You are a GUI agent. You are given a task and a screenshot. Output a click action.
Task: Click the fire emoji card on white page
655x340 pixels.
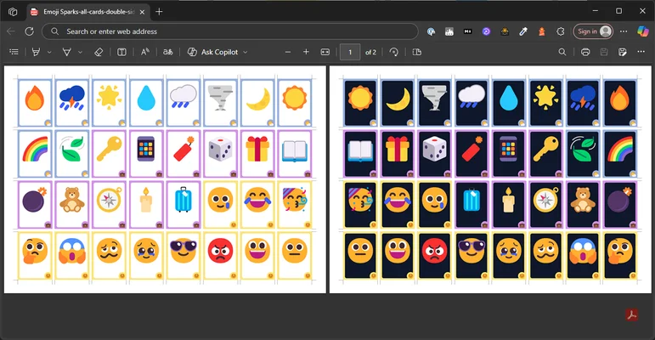tap(35, 103)
